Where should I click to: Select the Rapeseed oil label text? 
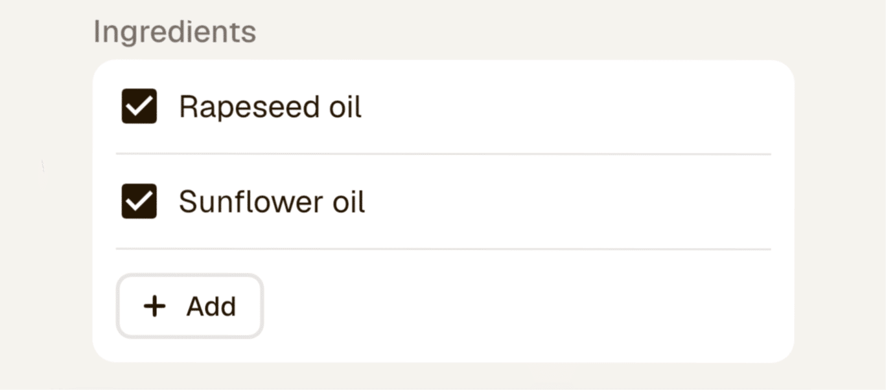click(x=271, y=106)
